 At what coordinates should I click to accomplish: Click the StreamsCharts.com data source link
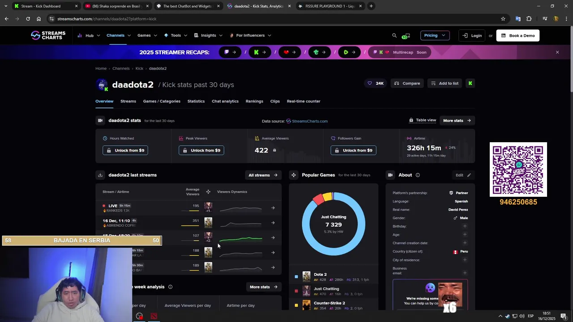[307, 121]
